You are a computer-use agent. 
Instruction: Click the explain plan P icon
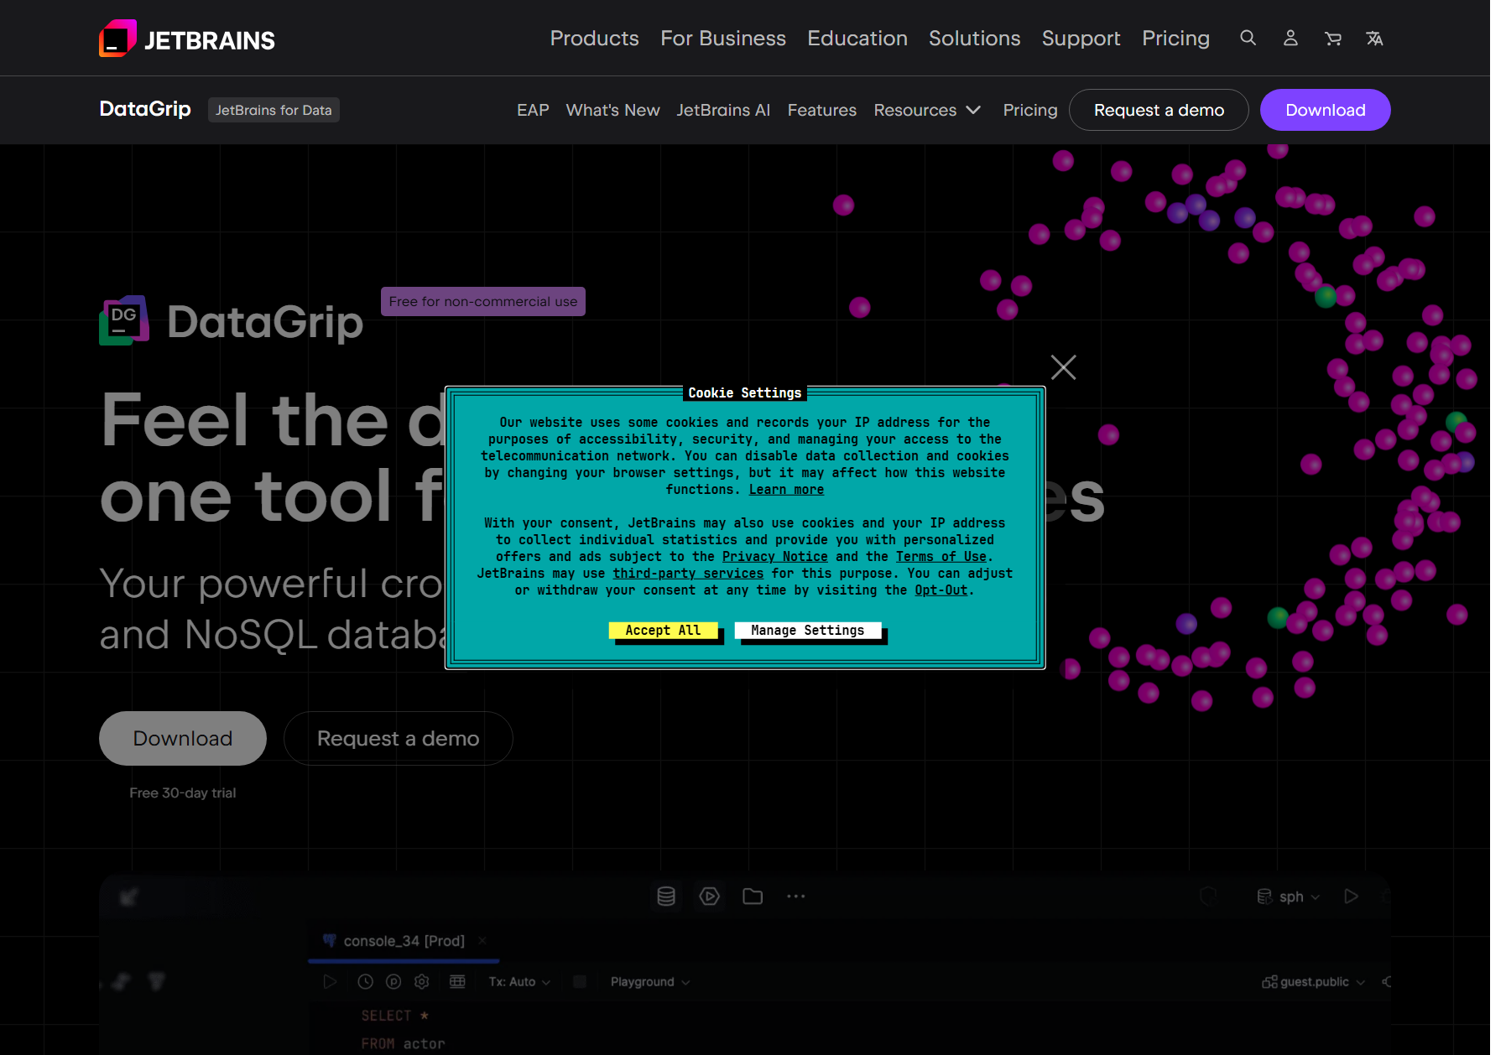click(393, 981)
